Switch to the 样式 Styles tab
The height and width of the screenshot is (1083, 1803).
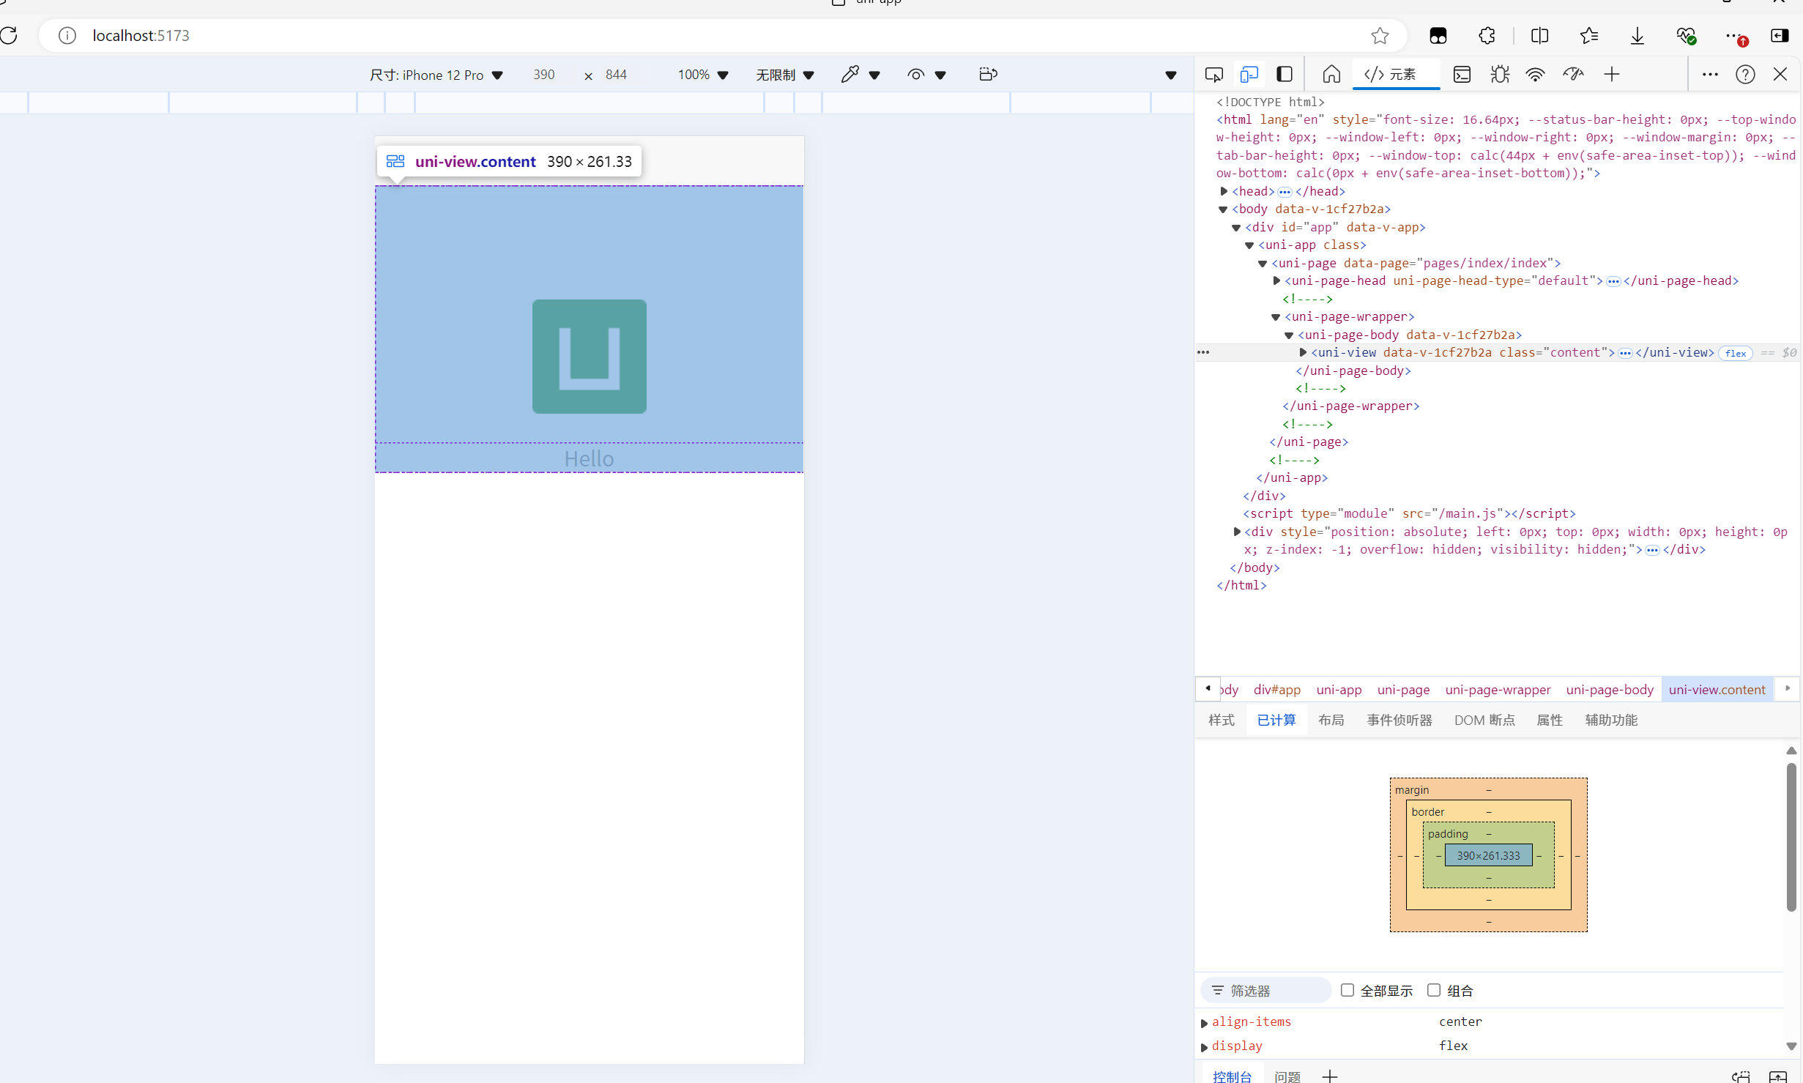click(1222, 721)
